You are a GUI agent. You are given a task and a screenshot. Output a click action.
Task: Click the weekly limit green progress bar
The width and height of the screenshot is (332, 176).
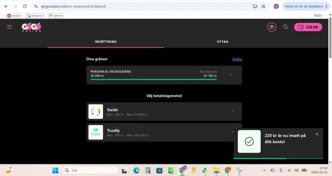click(153, 80)
